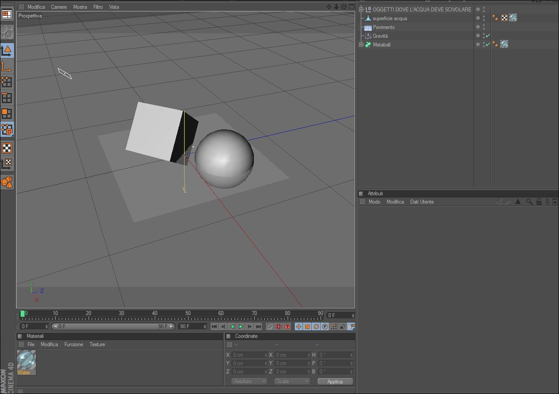Open the Assoluto dropdown in Coordinate
This screenshot has height=394, width=559.
249,381
